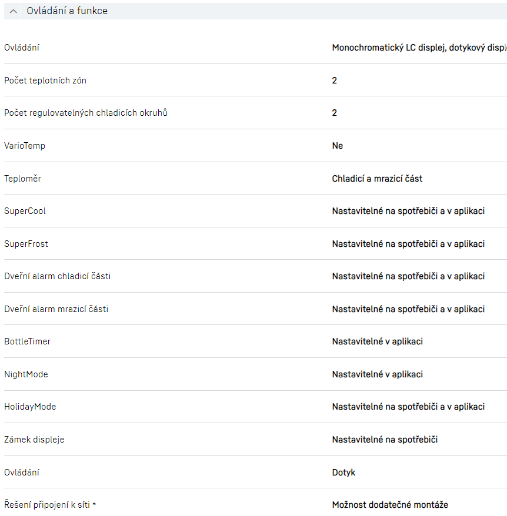Click the SuperFrost feature label

pyautogui.click(x=26, y=244)
